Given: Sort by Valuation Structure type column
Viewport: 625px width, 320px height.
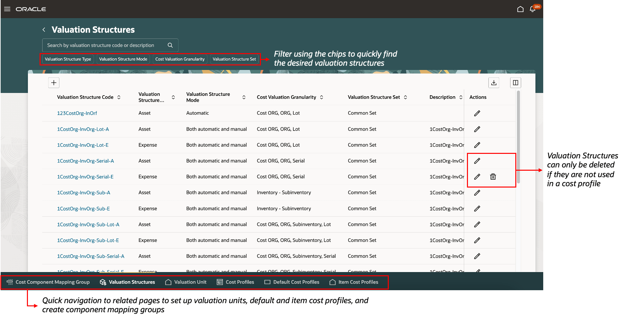Looking at the screenshot, I should 173,97.
